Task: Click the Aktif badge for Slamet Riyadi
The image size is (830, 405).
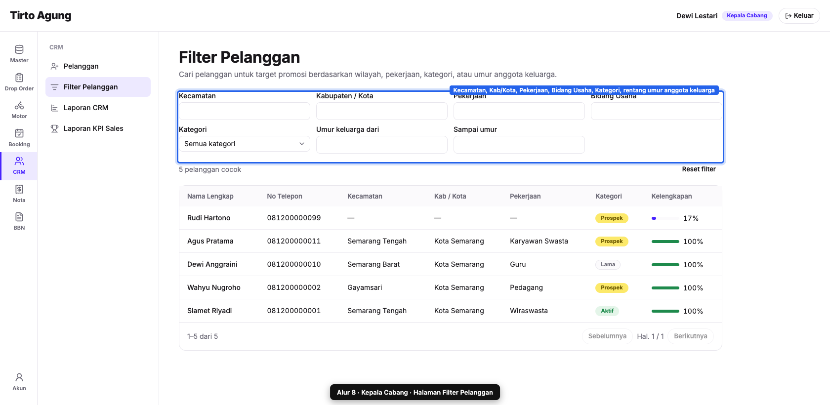Action: click(607, 311)
